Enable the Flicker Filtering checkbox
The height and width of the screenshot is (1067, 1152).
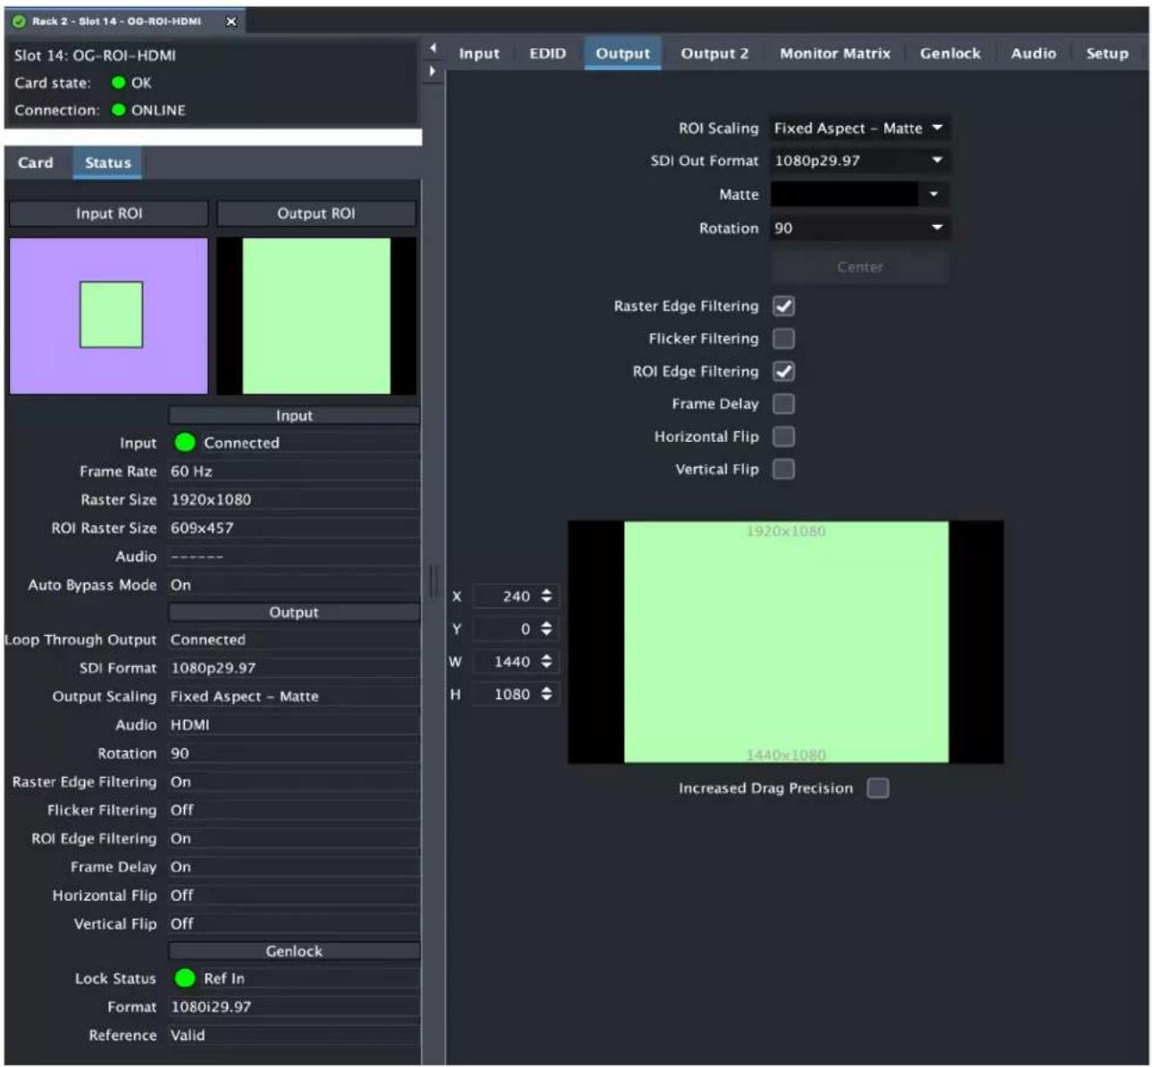pos(783,338)
